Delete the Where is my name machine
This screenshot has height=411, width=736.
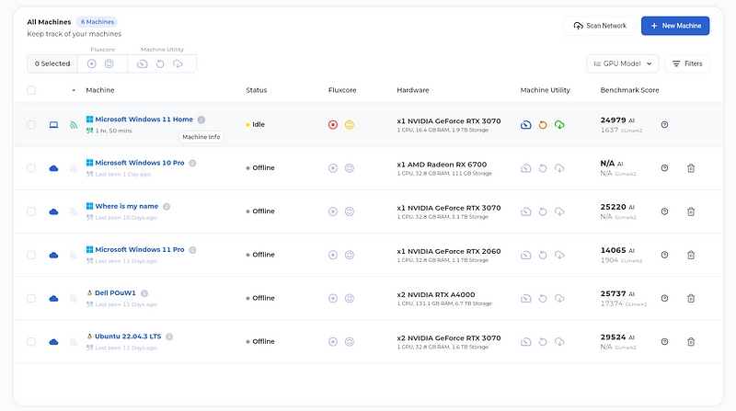pyautogui.click(x=691, y=211)
